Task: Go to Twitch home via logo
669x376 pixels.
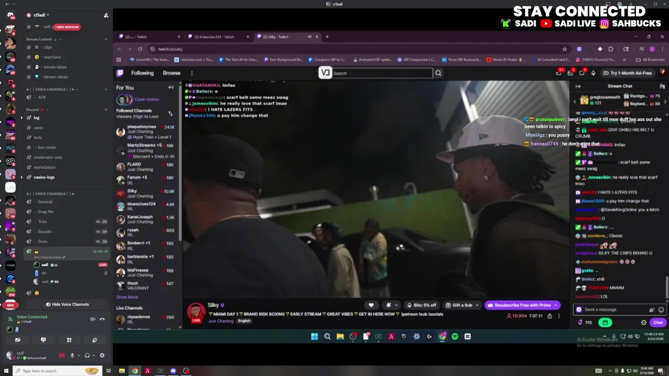Action: [120, 73]
